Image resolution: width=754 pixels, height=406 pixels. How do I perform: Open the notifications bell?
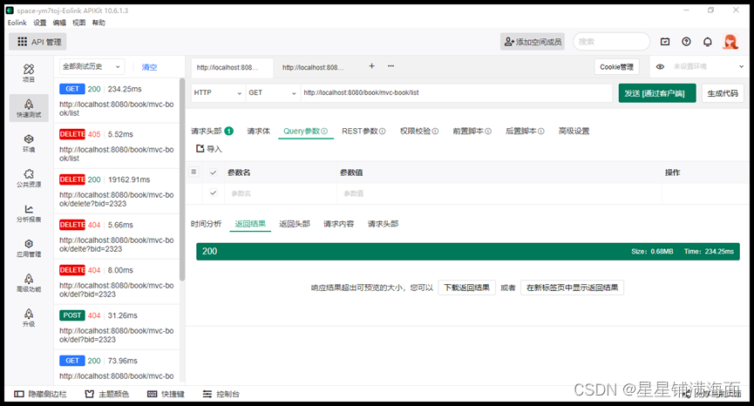[707, 42]
